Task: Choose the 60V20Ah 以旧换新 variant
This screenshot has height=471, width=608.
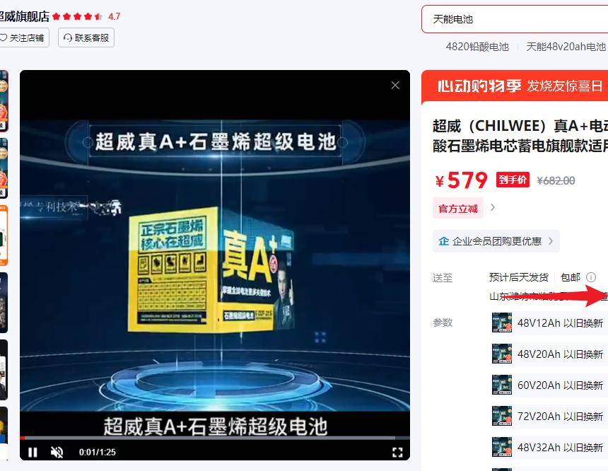Action: (549, 385)
